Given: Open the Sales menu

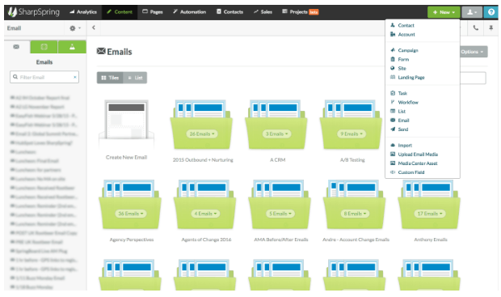Looking at the screenshot, I should (263, 12).
